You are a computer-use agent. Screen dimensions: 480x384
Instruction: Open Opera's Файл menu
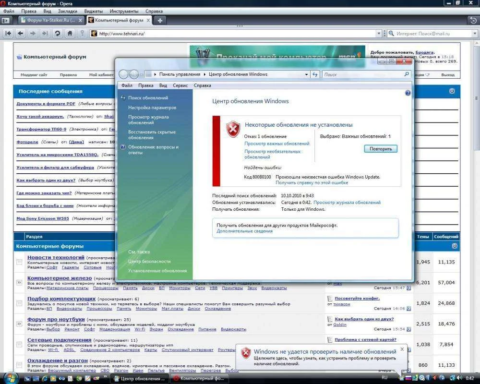tap(9, 11)
